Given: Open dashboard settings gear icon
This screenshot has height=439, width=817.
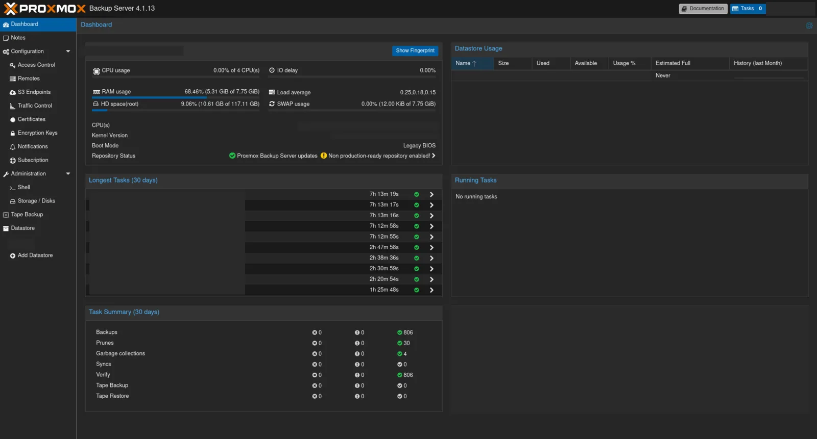Looking at the screenshot, I should click(x=809, y=25).
